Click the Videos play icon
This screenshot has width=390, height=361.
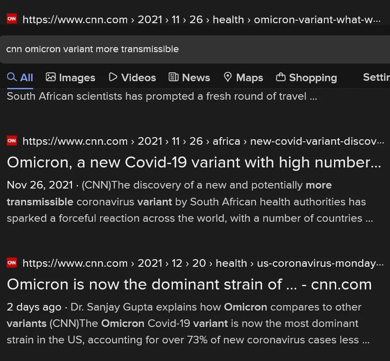click(113, 77)
